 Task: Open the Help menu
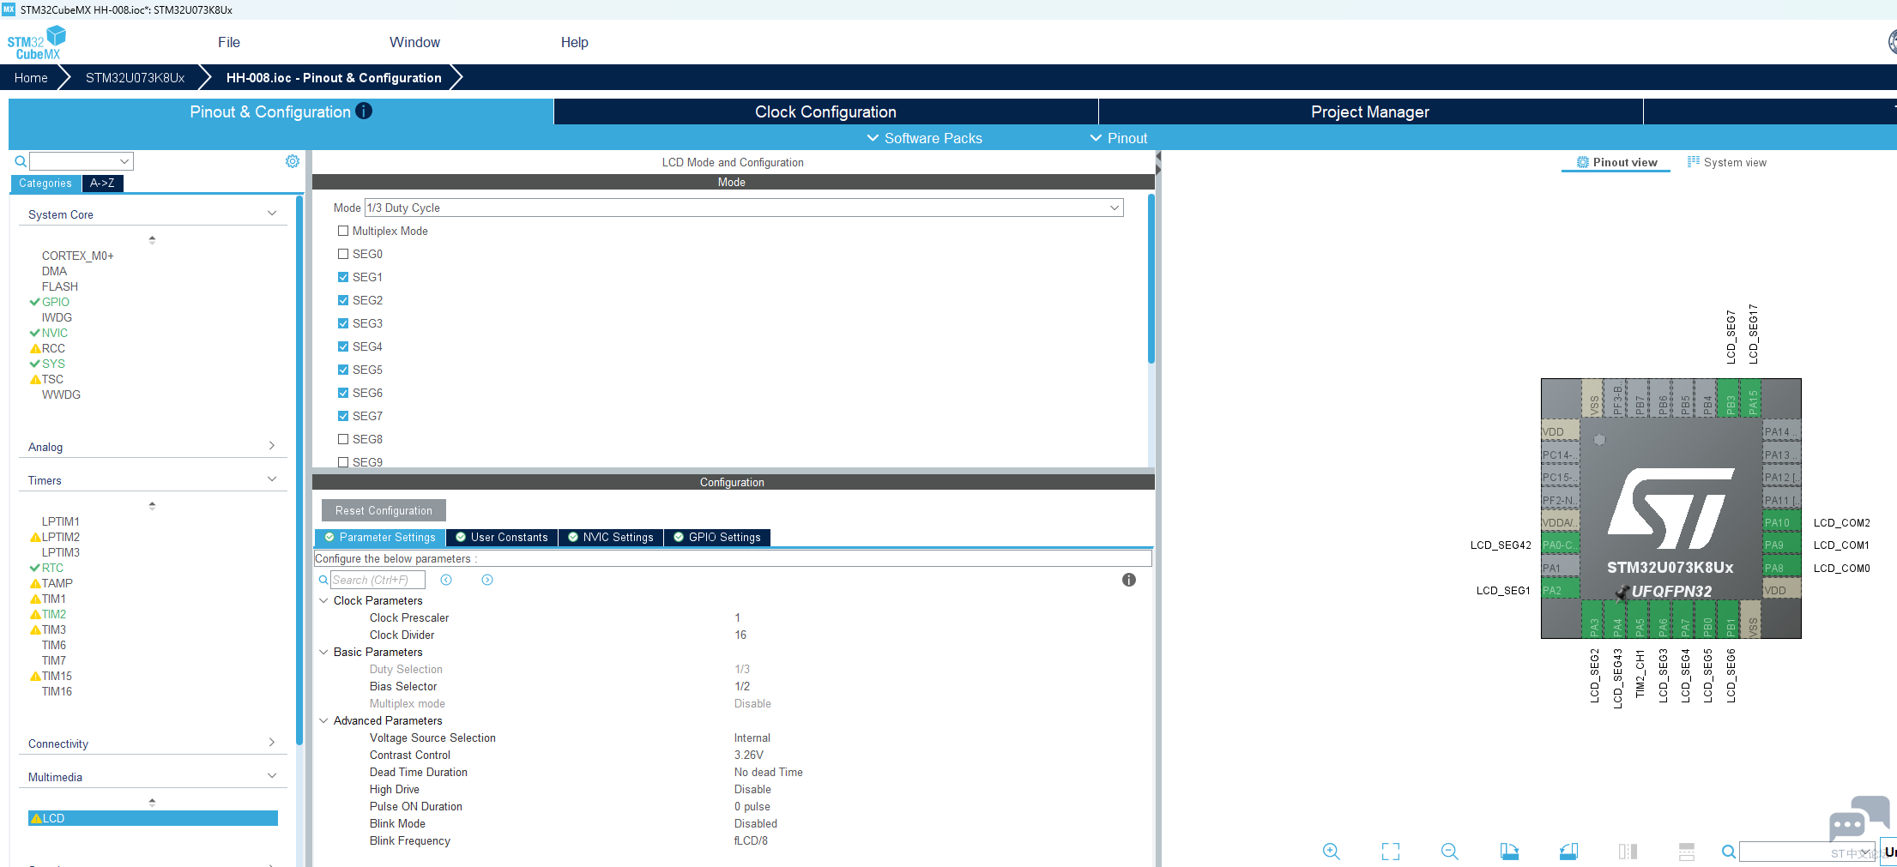pyautogui.click(x=574, y=42)
